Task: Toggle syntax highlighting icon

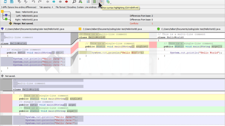Action: pyautogui.click(x=101, y=2)
